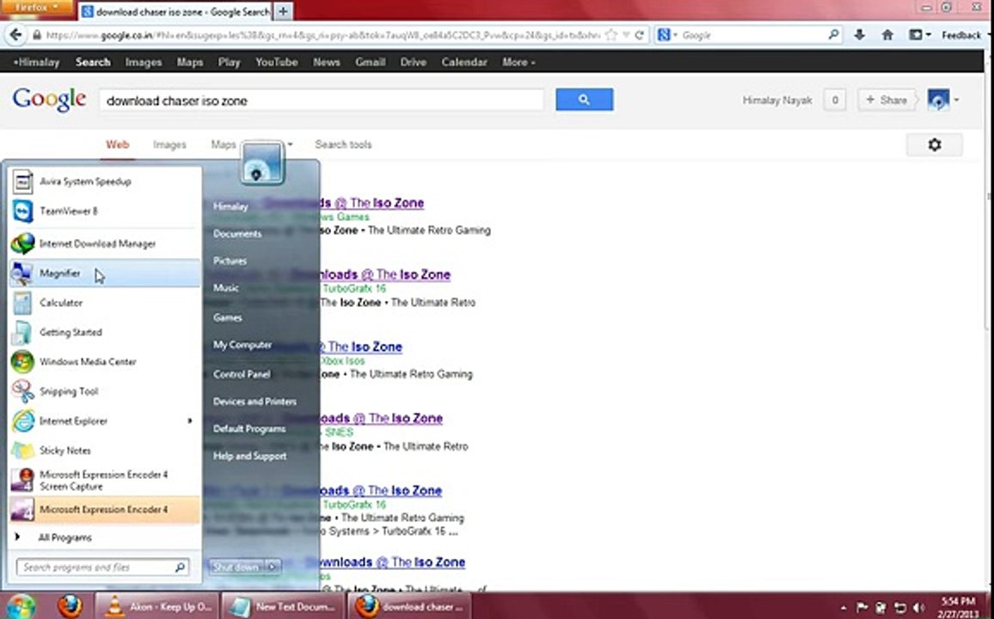Launch Magnifier from Start menu
The image size is (994, 619).
[105, 273]
